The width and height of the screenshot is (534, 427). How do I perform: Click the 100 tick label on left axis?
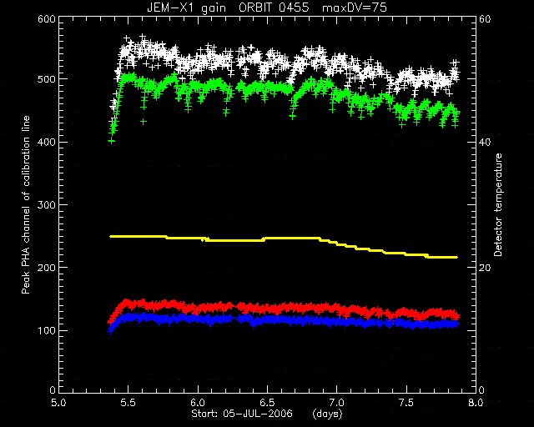click(47, 330)
